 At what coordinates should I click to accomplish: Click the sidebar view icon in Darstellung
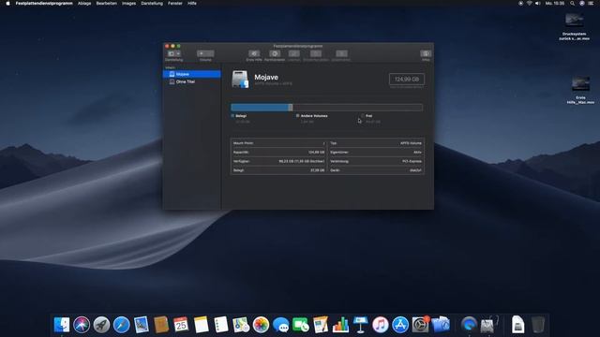click(171, 53)
